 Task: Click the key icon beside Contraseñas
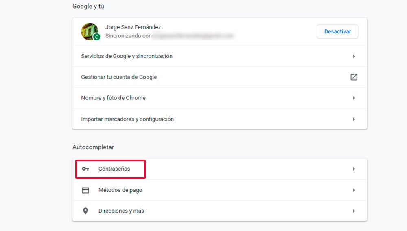click(x=85, y=169)
